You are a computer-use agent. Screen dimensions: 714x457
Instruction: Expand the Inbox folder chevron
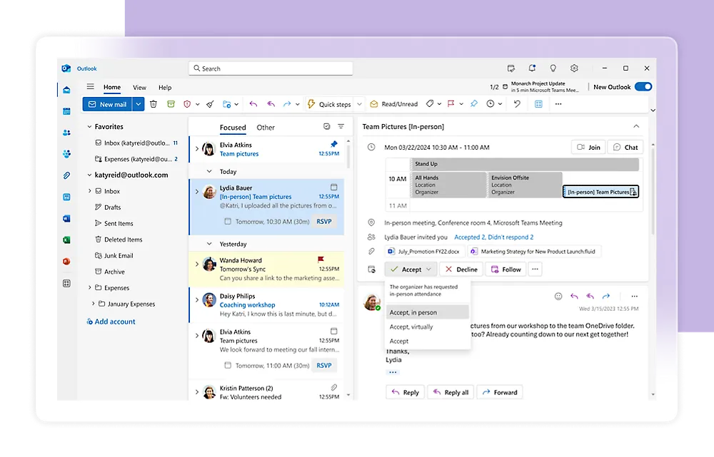[90, 191]
